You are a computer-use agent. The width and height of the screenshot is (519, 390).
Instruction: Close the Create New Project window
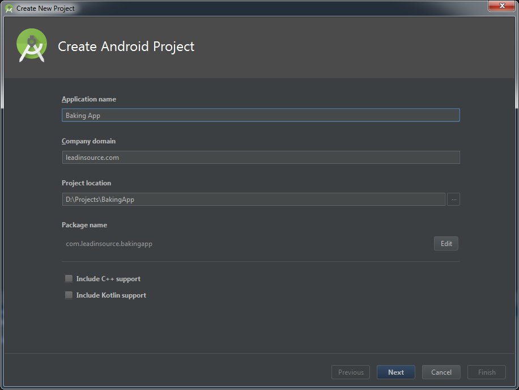tap(501, 6)
